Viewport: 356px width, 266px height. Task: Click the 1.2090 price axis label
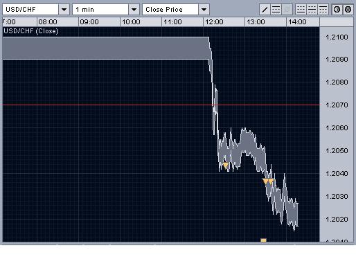click(337, 60)
